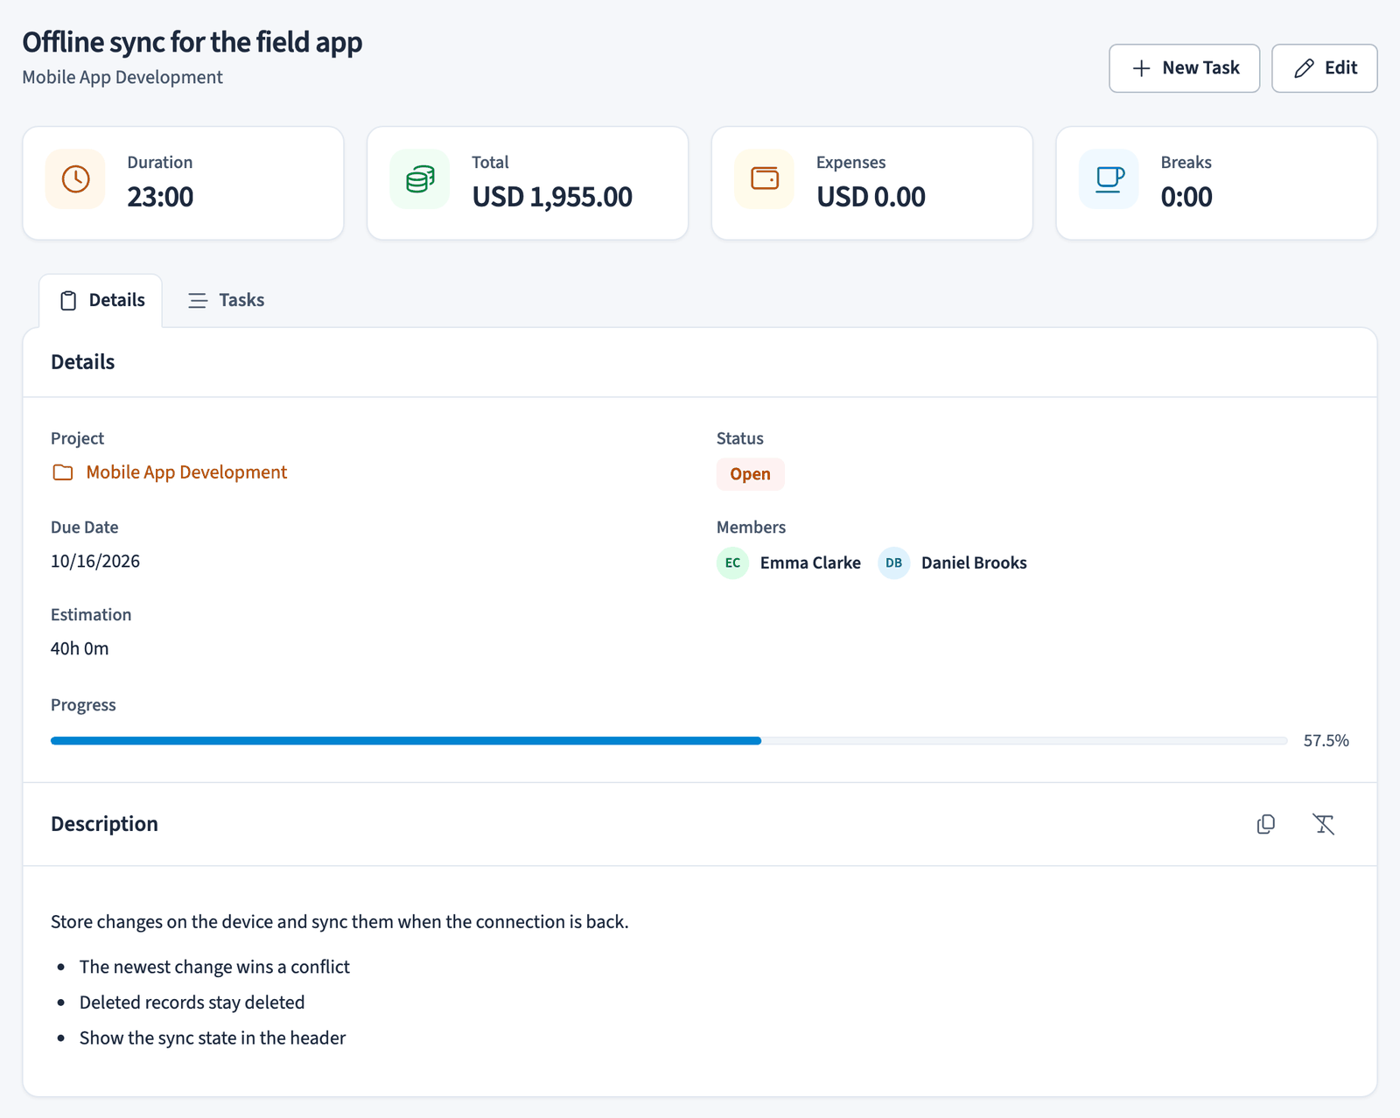Click the Duration value 23:00
Viewport: 1400px width, 1118px height.
pos(160,197)
